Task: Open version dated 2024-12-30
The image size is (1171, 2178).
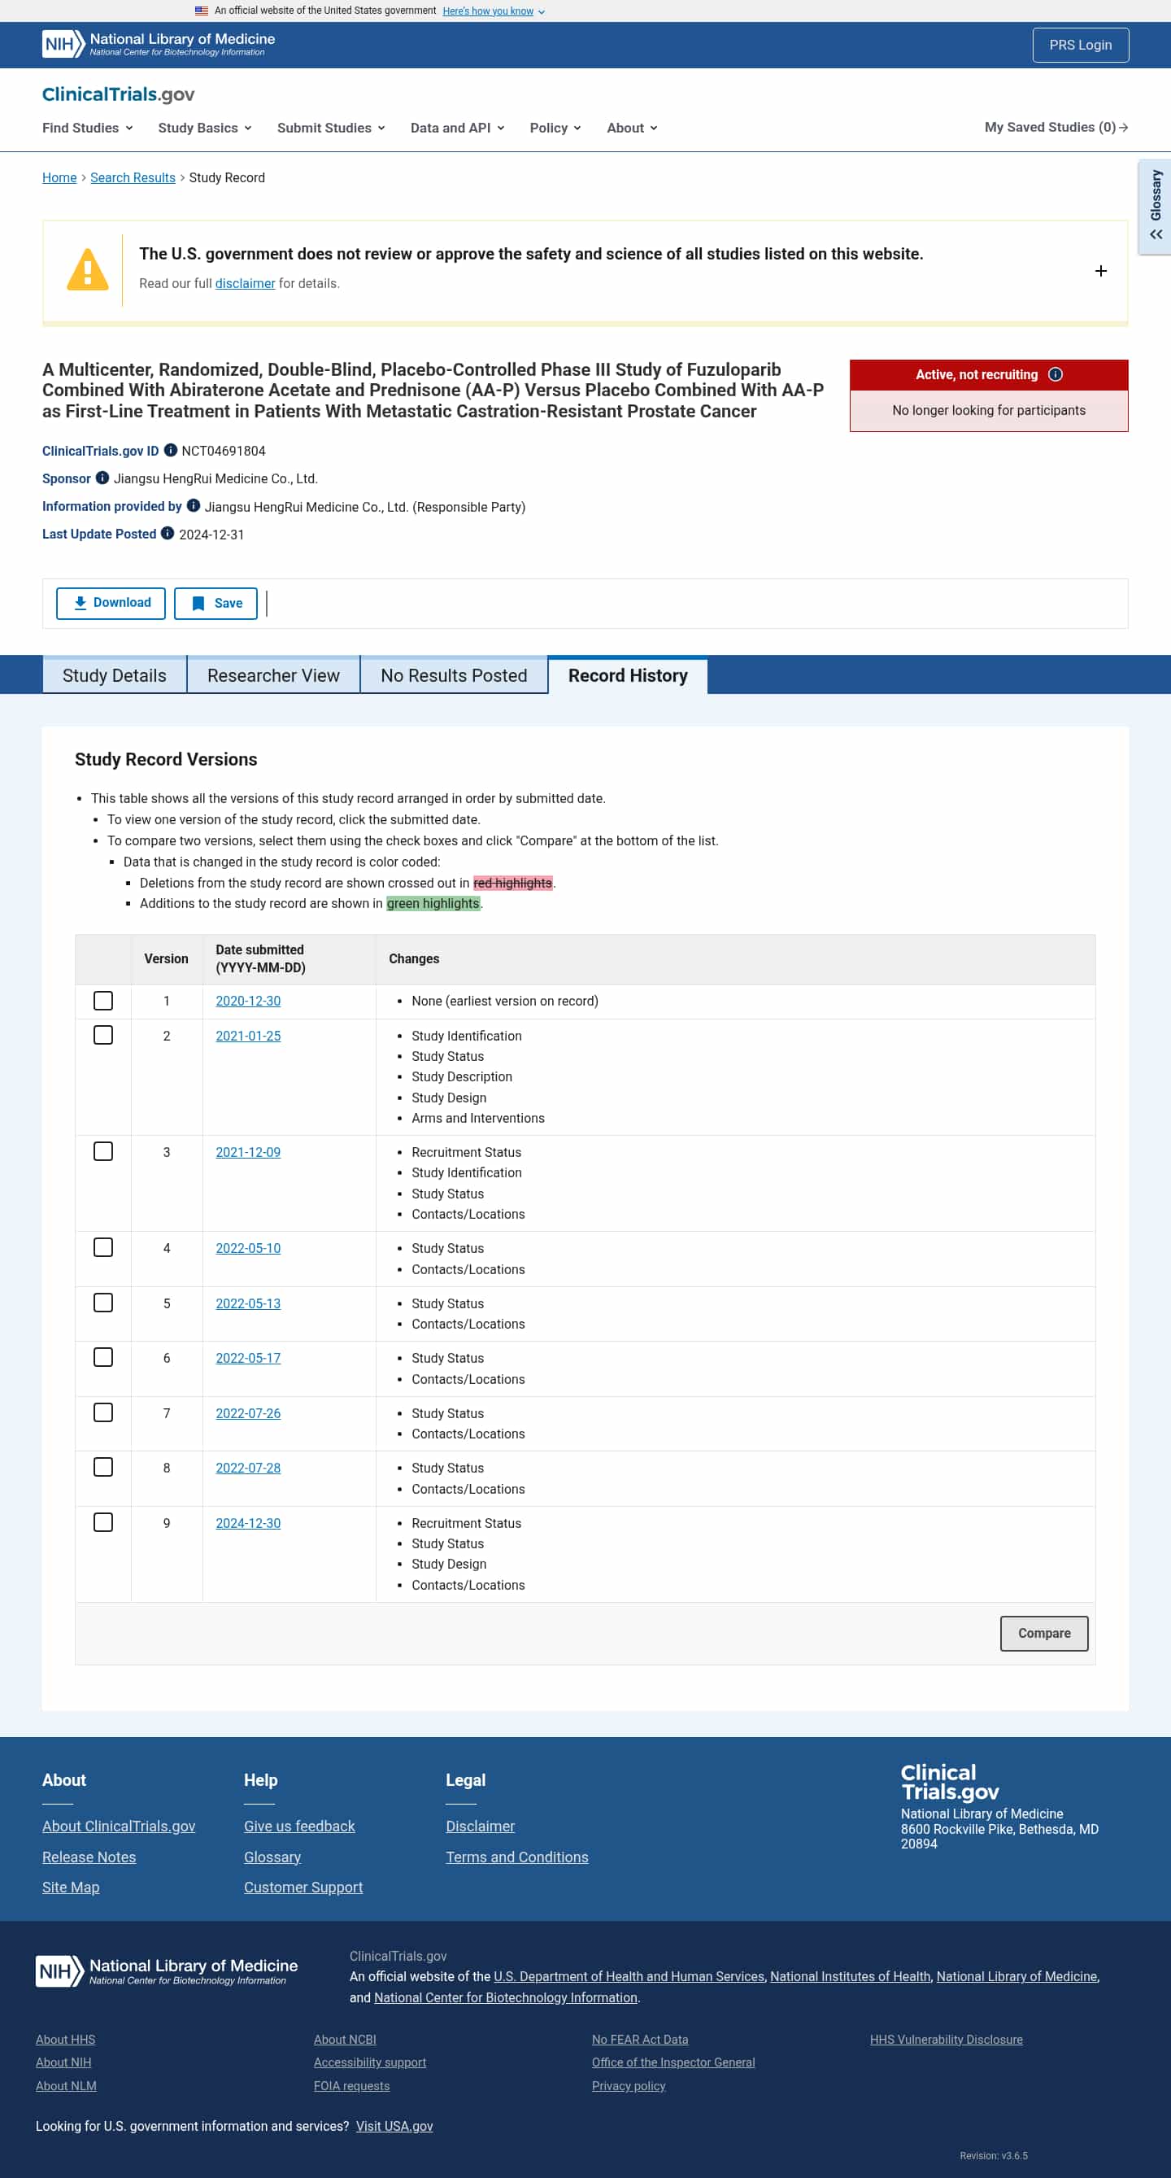Action: (247, 1524)
